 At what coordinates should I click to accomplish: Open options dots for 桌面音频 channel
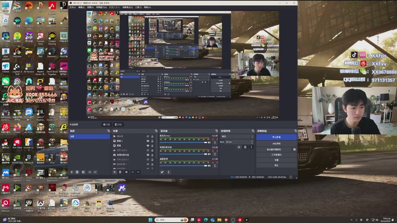pyautogui.click(x=215, y=166)
